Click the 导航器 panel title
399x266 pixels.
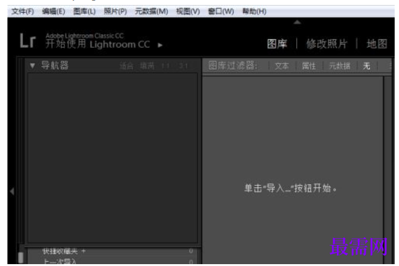coord(55,66)
